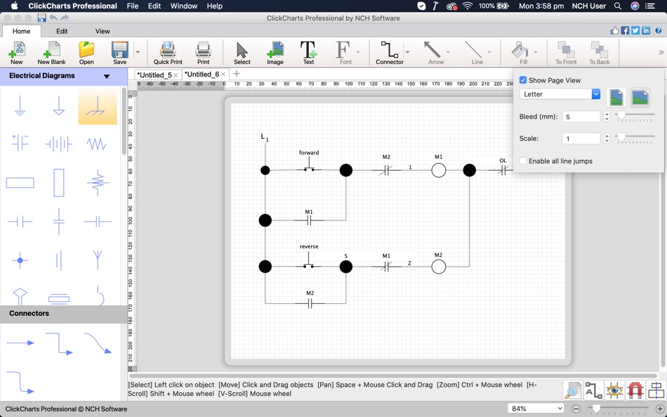Switch to the Untitled_5 document tab
This screenshot has height=417, width=667.
coord(154,75)
